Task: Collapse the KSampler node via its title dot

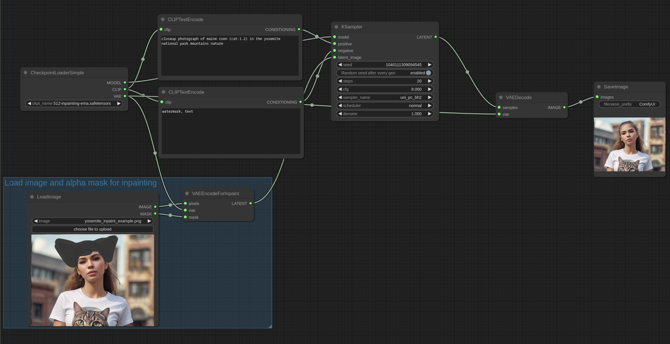Action: [x=336, y=27]
